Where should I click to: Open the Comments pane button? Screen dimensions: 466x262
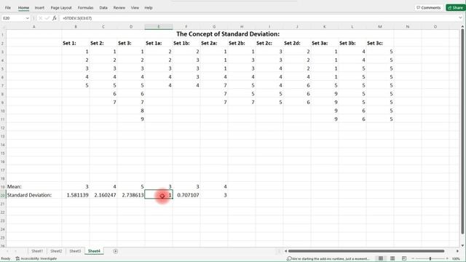tap(429, 8)
